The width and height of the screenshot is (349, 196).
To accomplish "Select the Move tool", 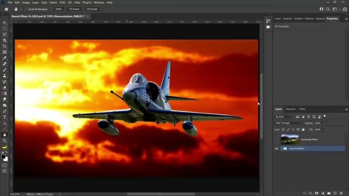I will pyautogui.click(x=4, y=23).
